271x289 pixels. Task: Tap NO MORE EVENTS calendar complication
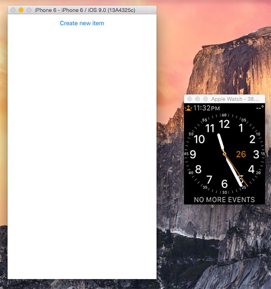224,200
